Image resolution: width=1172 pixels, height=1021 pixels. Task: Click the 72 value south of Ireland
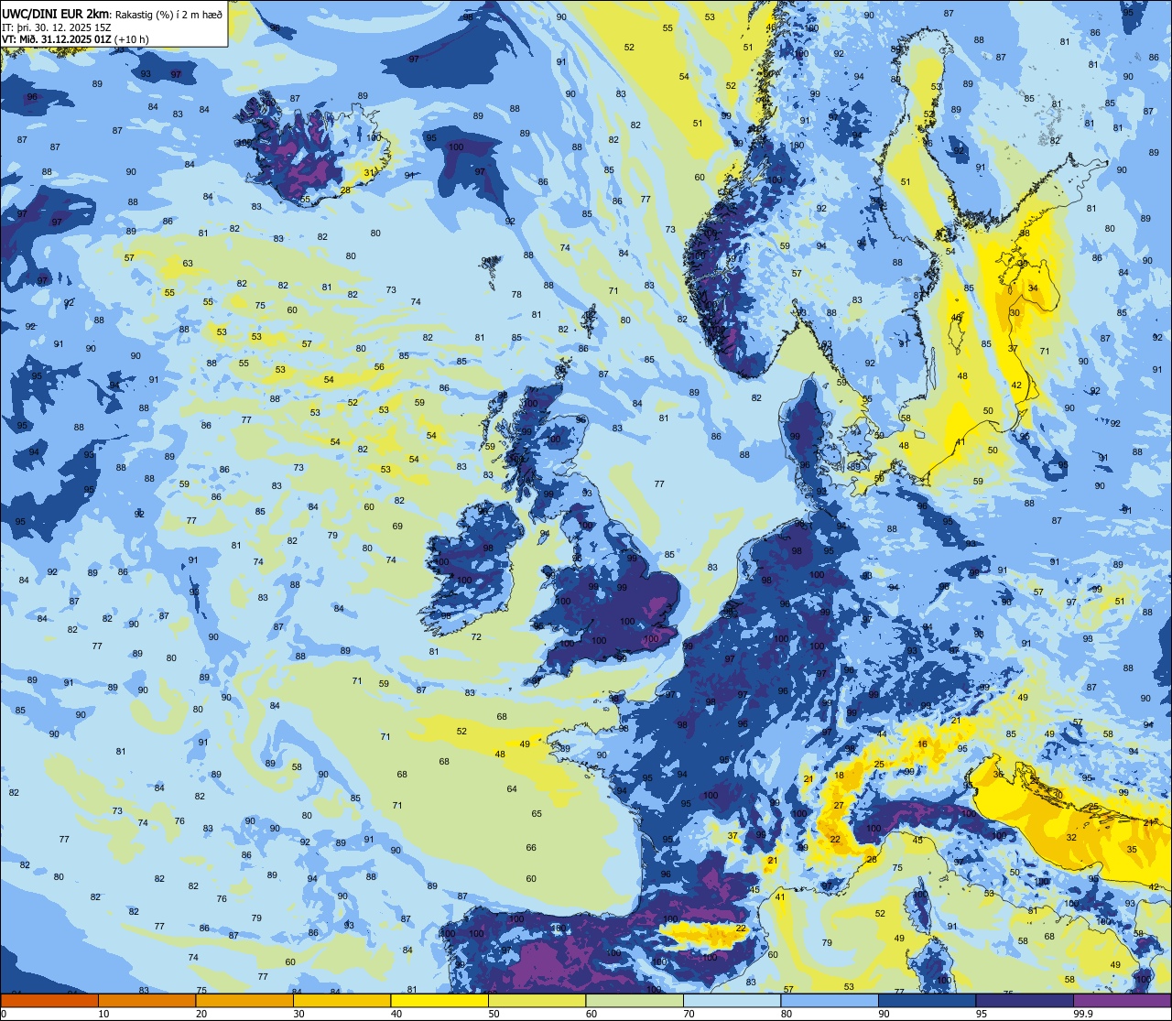coord(476,636)
